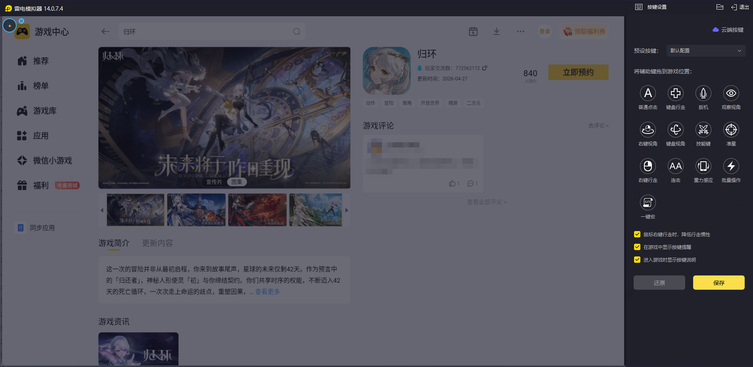Open 云端按键 cloud key mappings
Viewport: 753px width, 367px height.
[x=728, y=30]
